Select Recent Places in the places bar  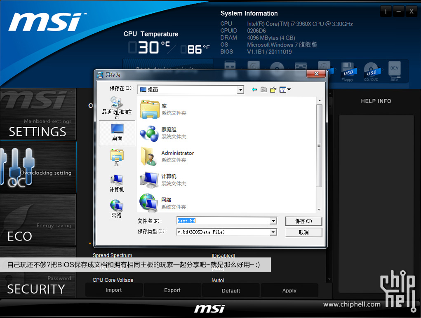[x=117, y=108]
